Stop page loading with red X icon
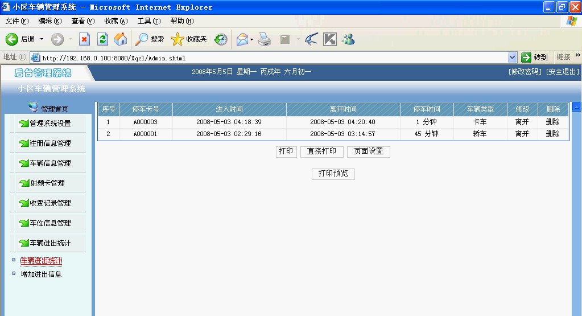This screenshot has height=316, width=582. point(85,39)
